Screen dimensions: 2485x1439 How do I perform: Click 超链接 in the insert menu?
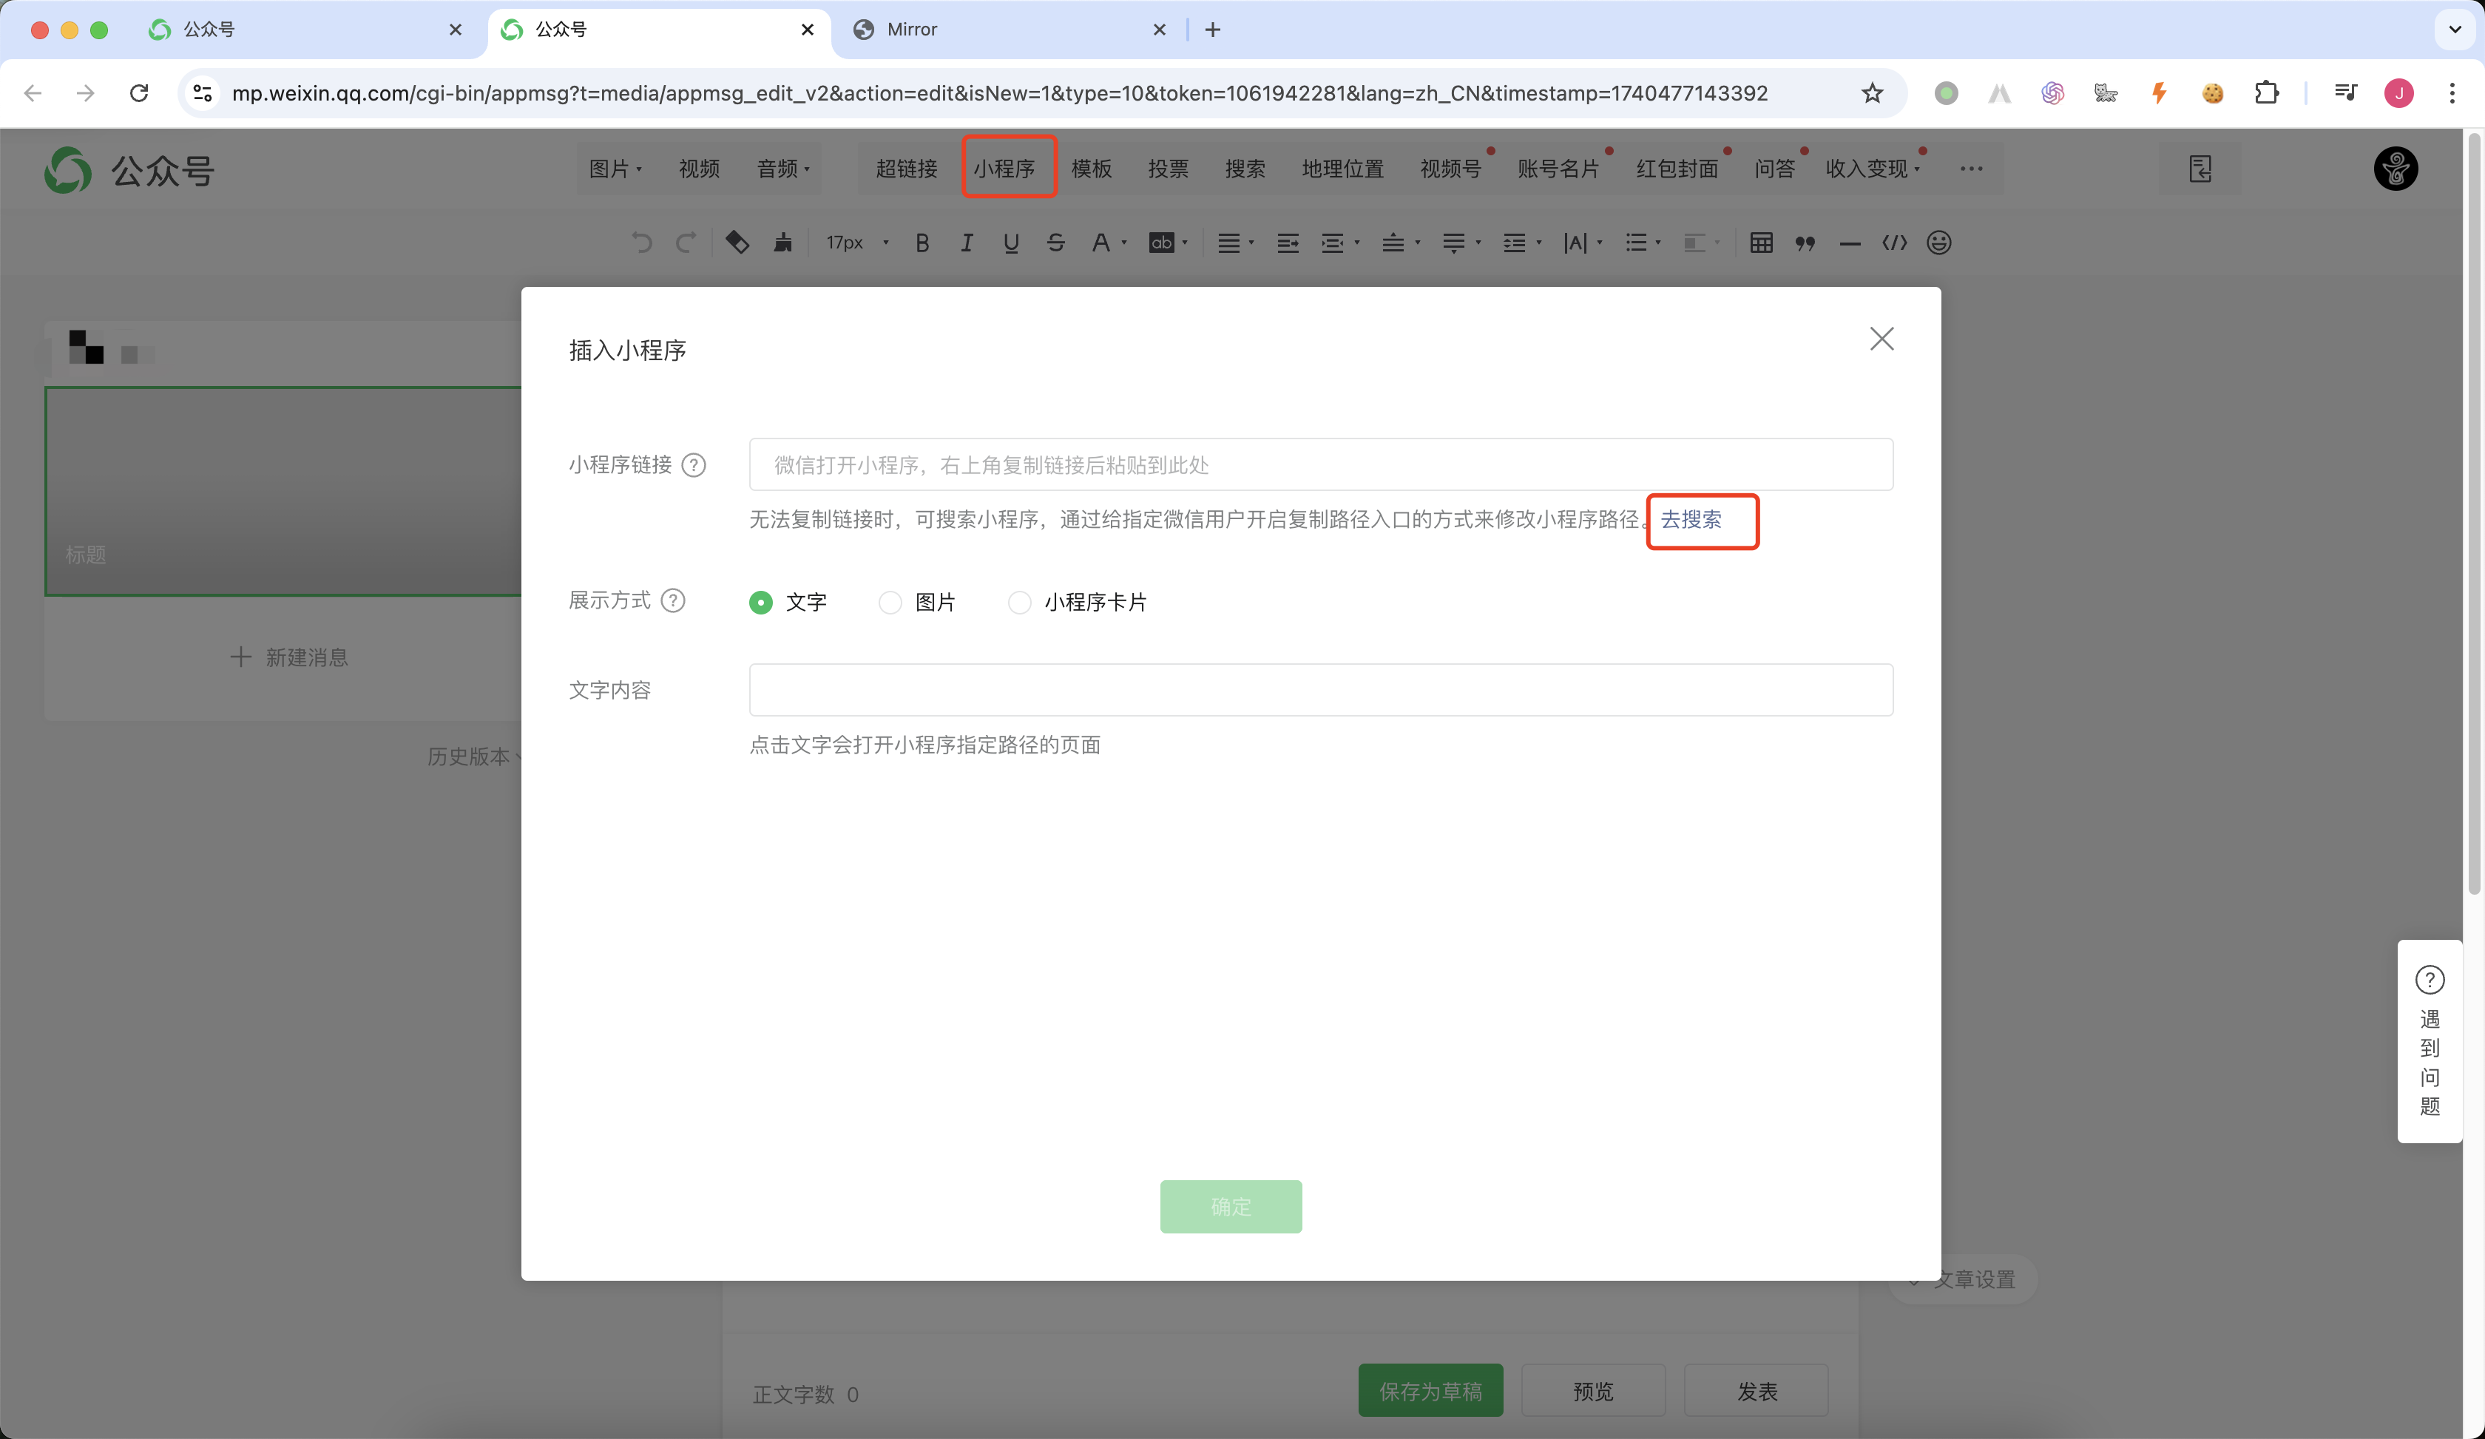[906, 169]
